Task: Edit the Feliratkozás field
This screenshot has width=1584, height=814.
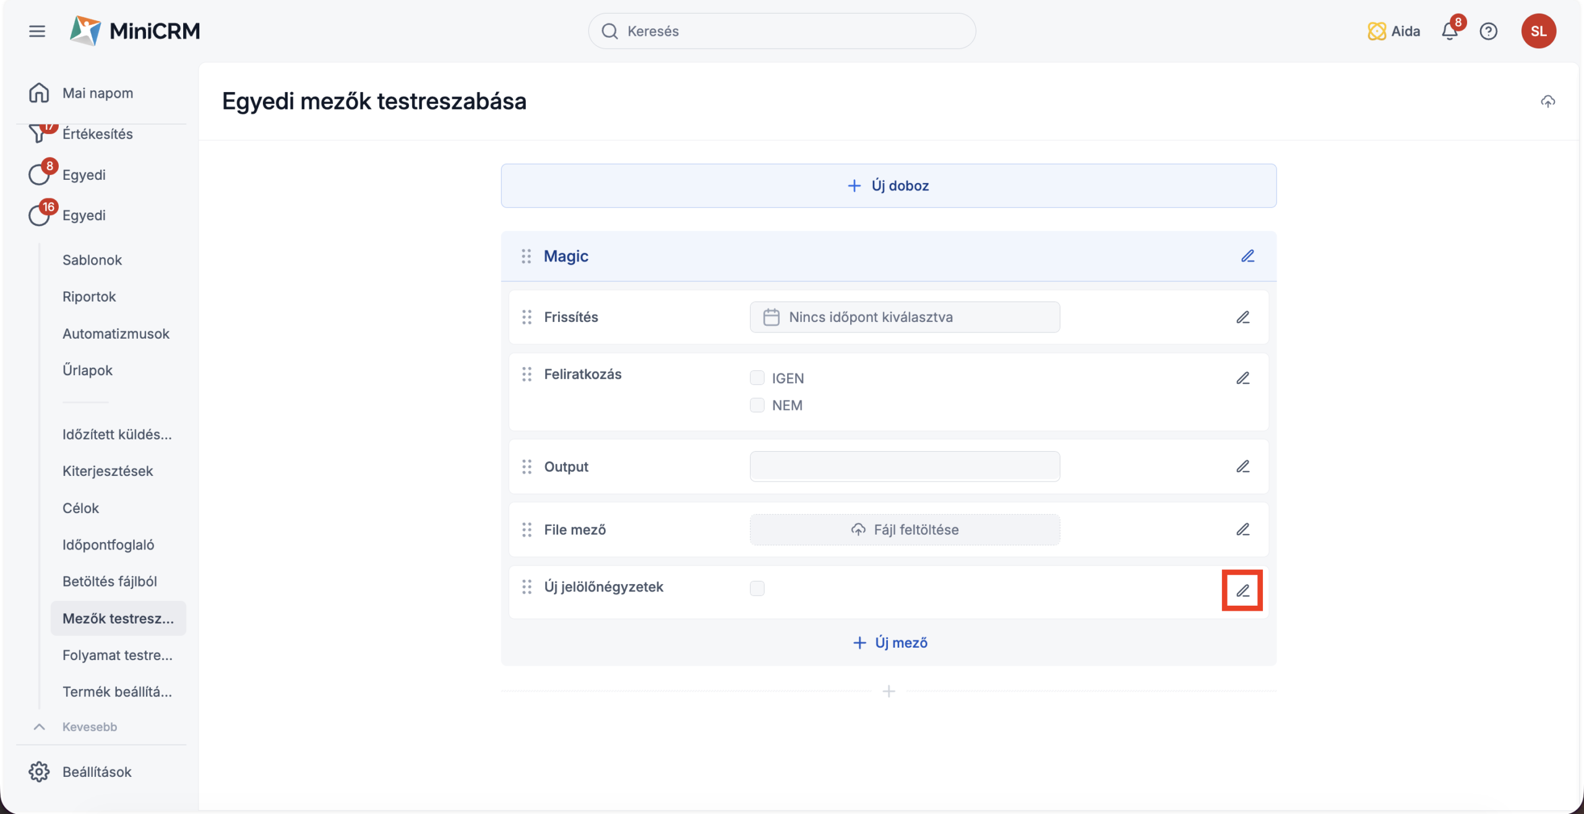Action: pos(1242,378)
